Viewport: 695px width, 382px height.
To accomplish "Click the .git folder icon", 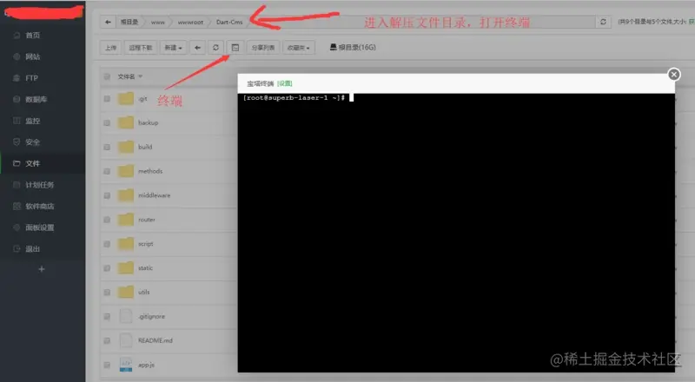I will coord(126,98).
